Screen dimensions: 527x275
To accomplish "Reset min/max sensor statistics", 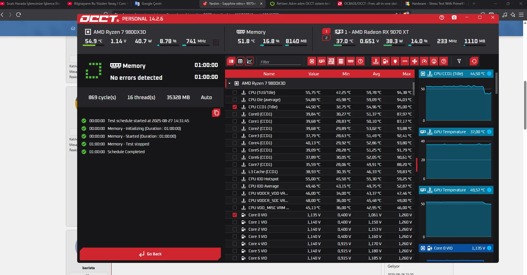I will pyautogui.click(x=474, y=61).
